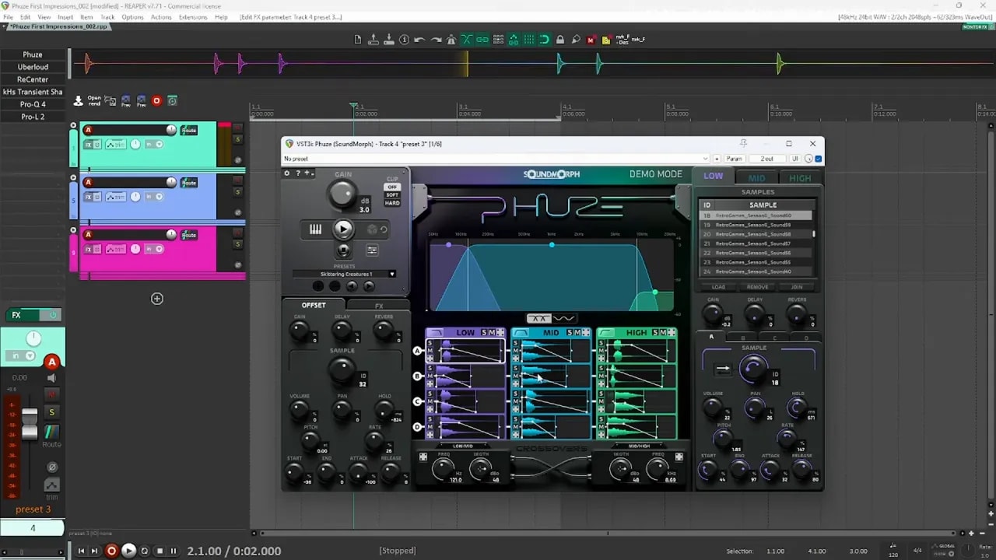996x560 pixels.
Task: Toggle the plugin enabled checkbox in title bar
Action: tap(819, 159)
